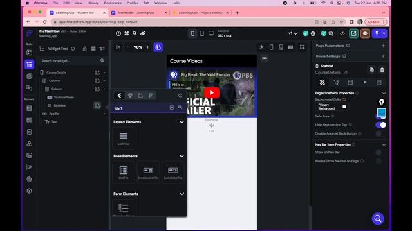Insert the ListView layout element
The width and height of the screenshot is (412, 231).
pyautogui.click(x=124, y=139)
